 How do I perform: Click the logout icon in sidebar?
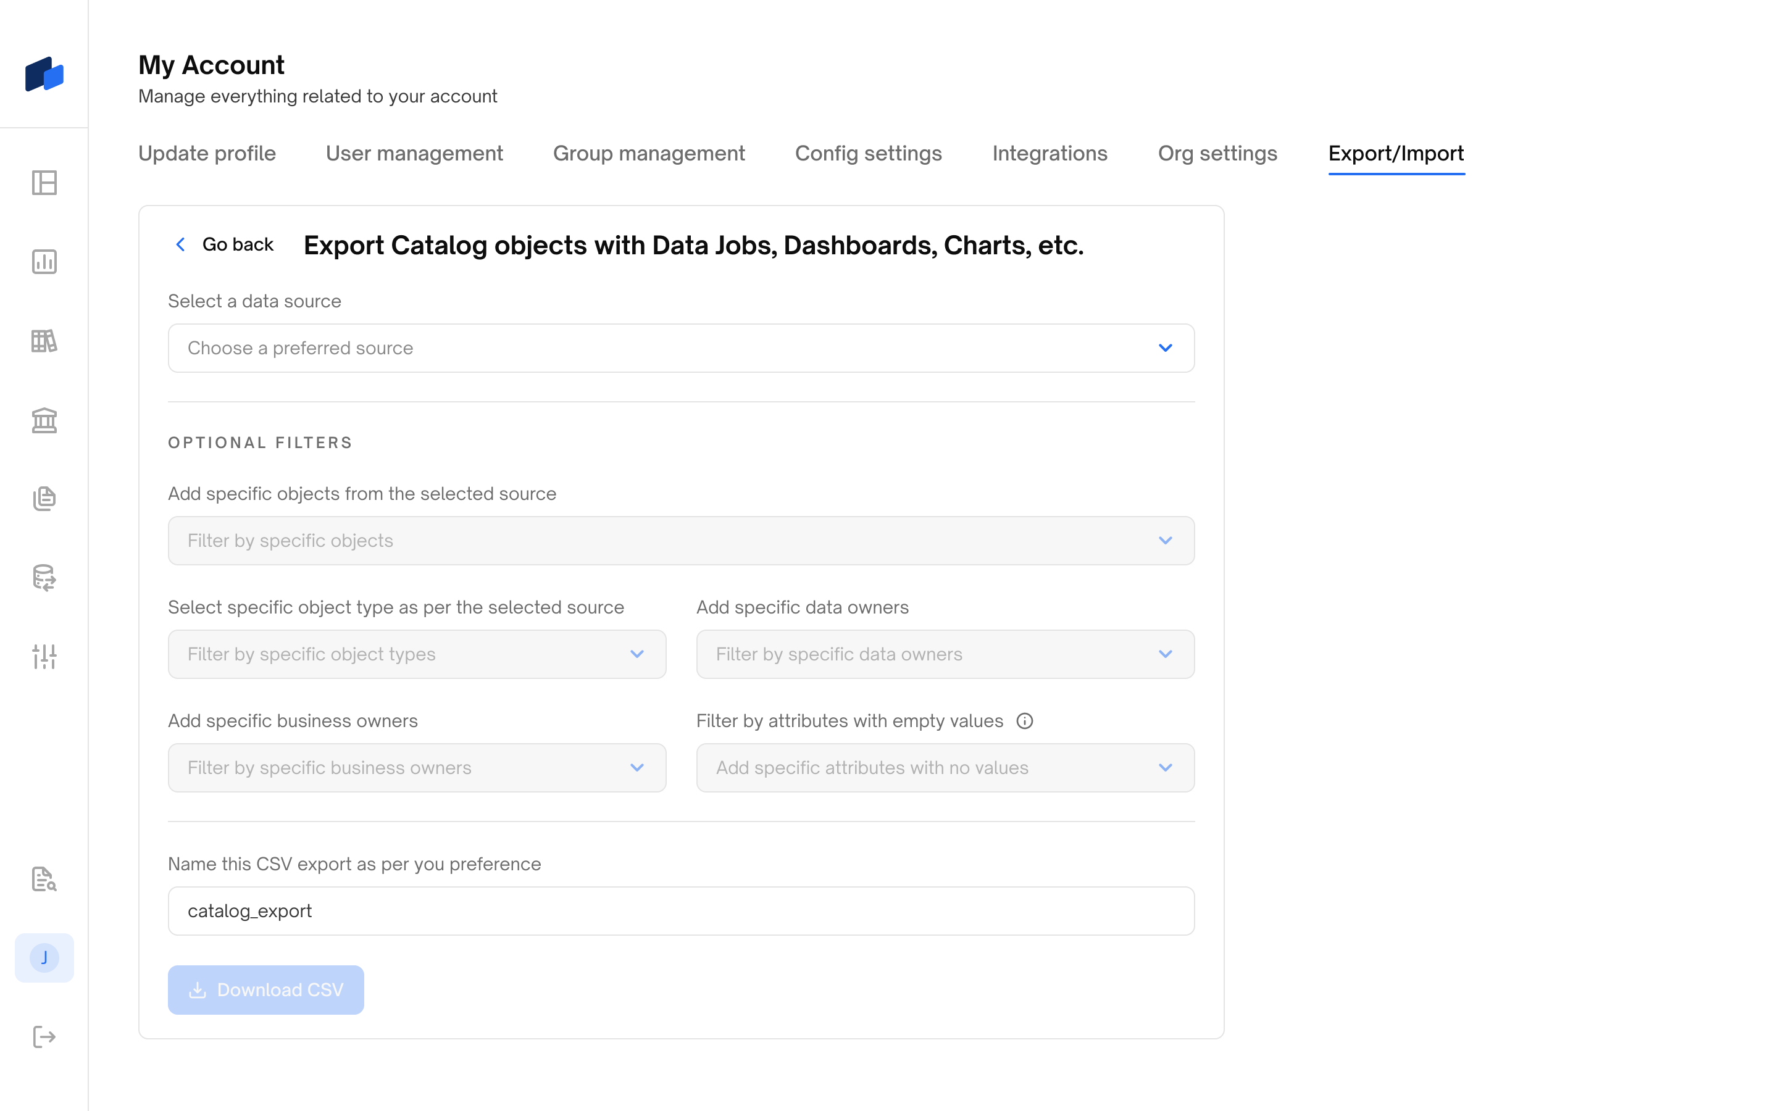[x=44, y=1037]
